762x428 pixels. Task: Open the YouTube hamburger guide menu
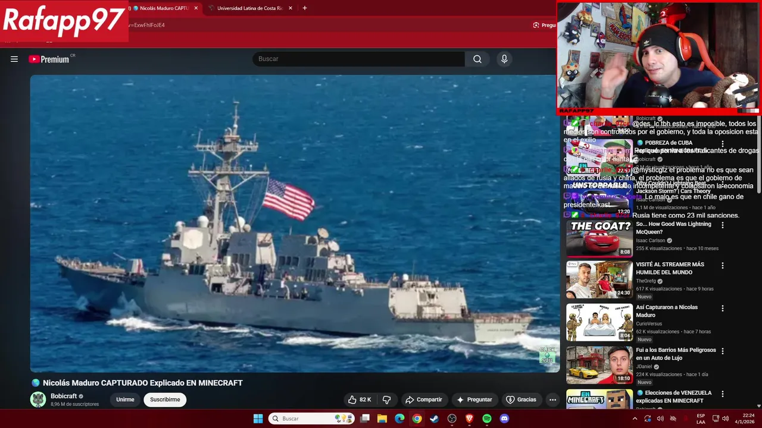[x=14, y=59]
